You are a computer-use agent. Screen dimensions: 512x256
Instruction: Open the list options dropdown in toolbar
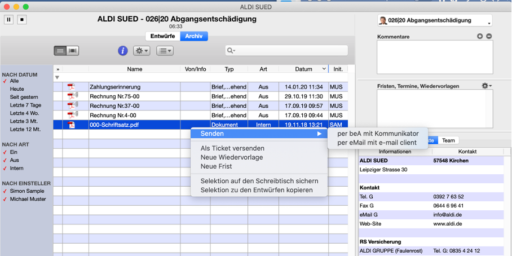pyautogui.click(x=165, y=51)
